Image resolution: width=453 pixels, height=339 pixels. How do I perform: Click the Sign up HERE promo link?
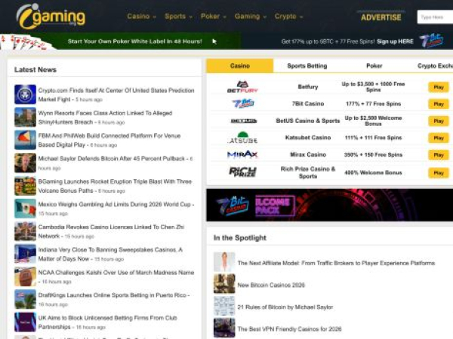[x=395, y=41]
